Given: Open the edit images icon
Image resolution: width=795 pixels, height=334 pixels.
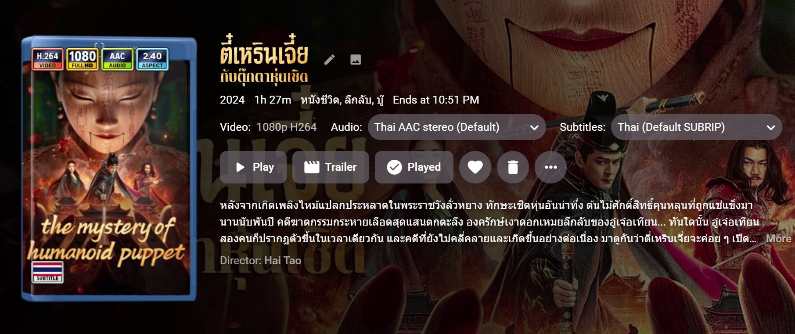Looking at the screenshot, I should (x=356, y=60).
